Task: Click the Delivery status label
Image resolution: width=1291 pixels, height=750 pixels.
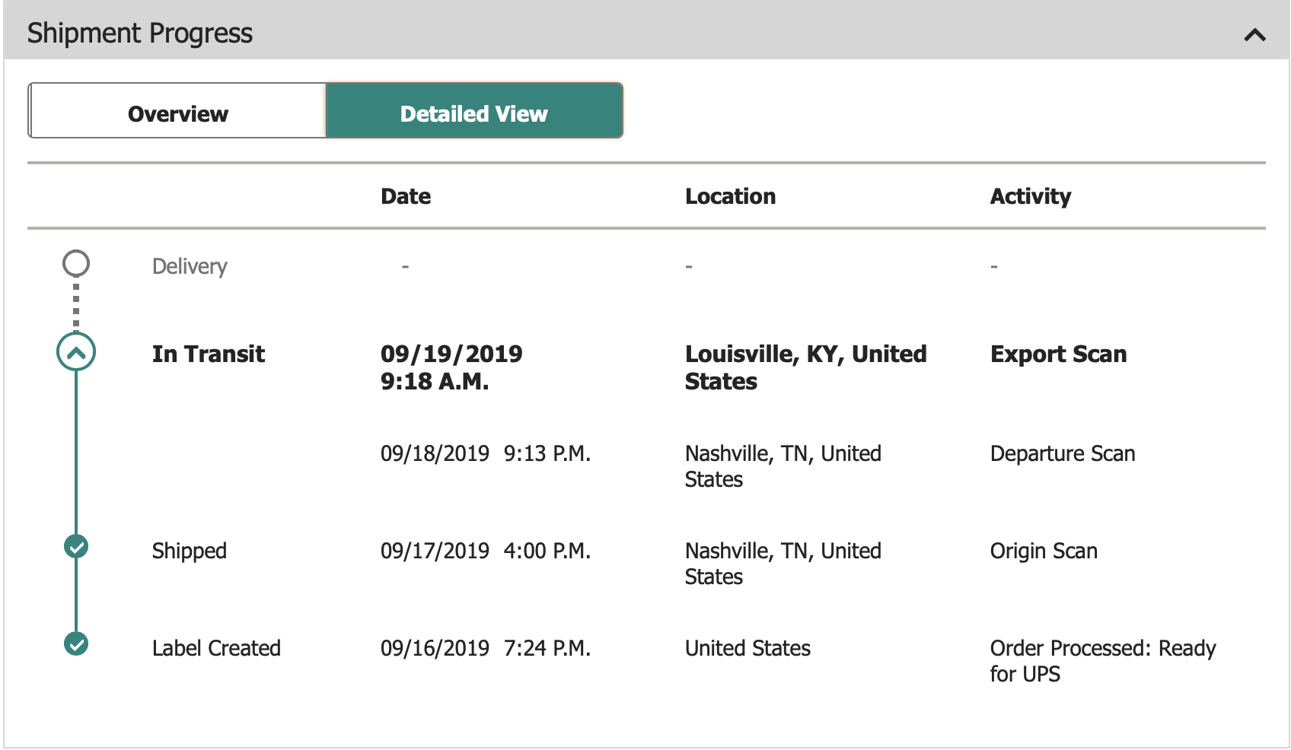Action: pos(190,266)
